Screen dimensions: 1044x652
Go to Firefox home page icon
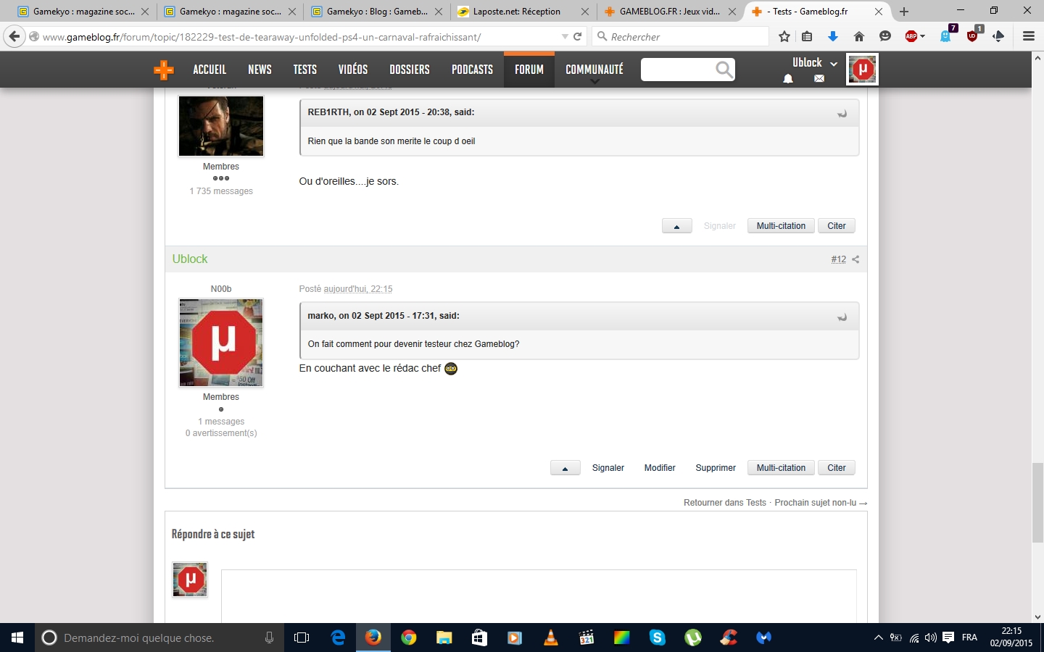pyautogui.click(x=859, y=36)
